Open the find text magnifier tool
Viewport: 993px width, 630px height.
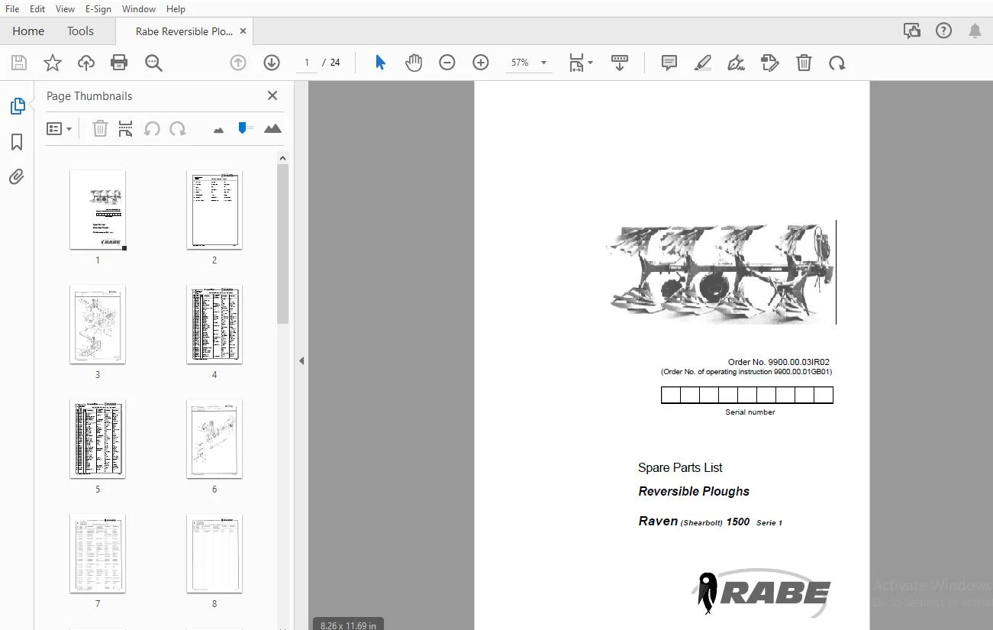[x=153, y=63]
